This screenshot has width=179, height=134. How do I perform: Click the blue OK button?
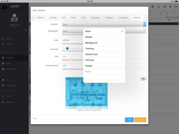pos(129,120)
